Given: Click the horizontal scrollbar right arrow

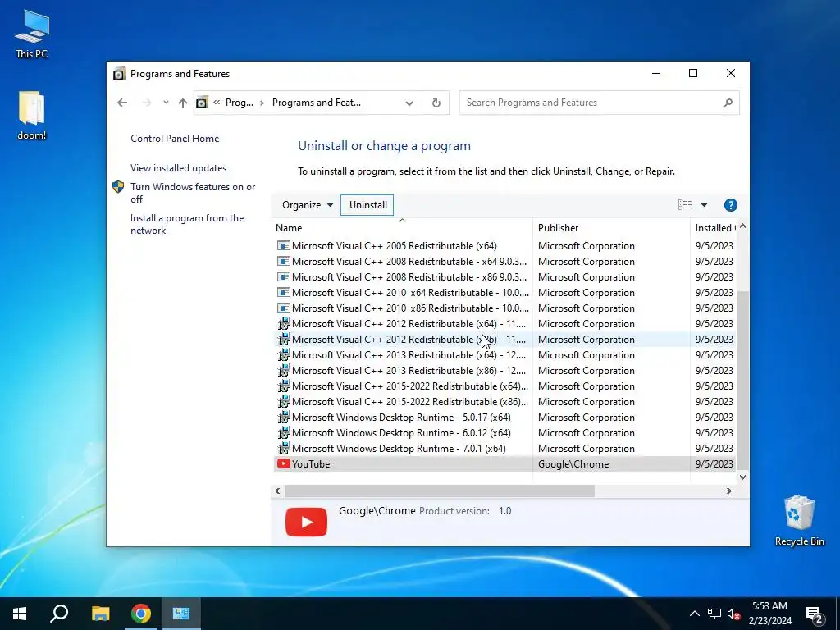Looking at the screenshot, I should [x=728, y=491].
